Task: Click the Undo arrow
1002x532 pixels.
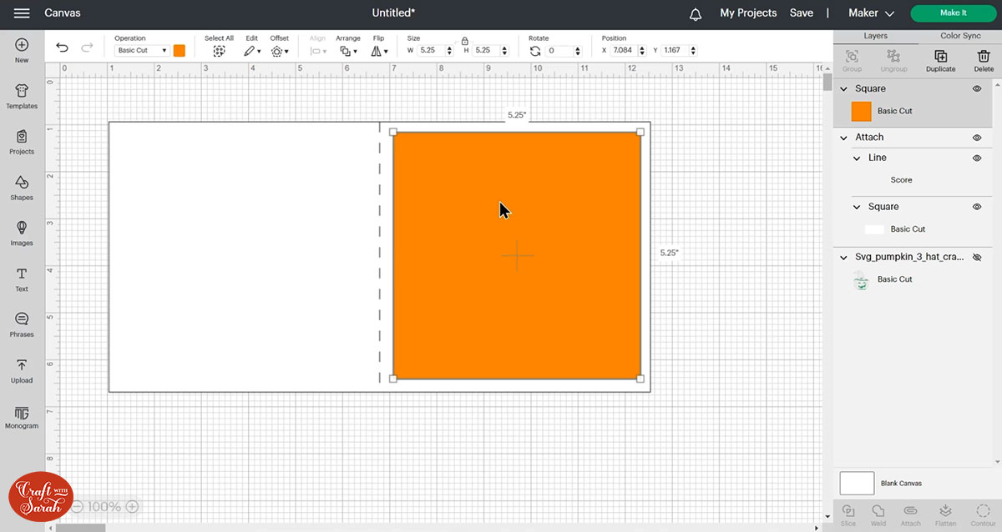Action: coord(62,48)
